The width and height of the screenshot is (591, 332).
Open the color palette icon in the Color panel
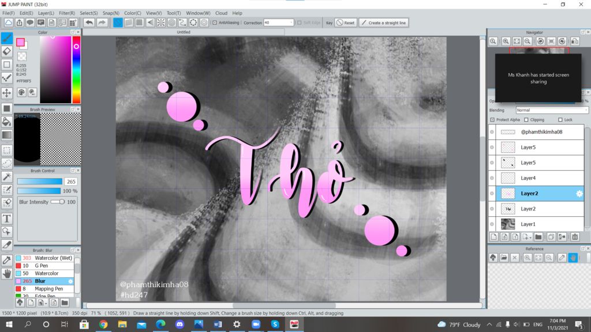pos(21,92)
